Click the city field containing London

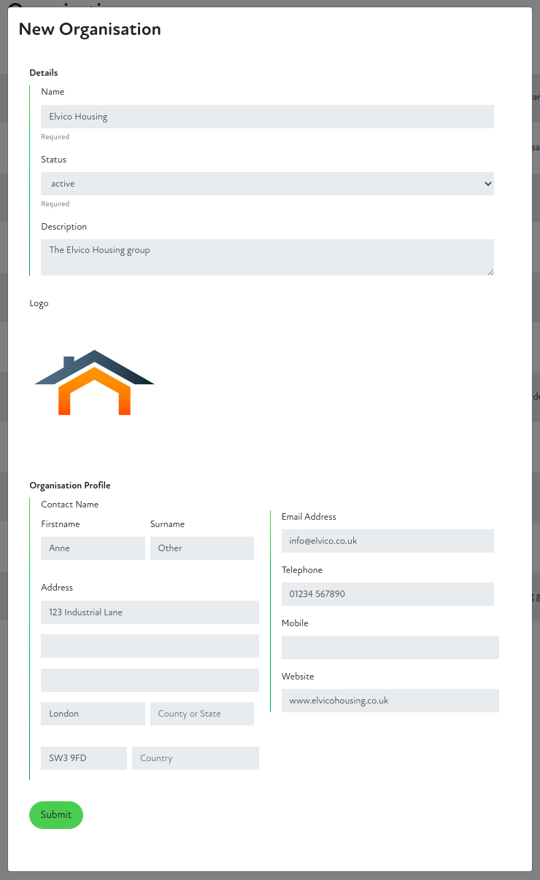coord(93,714)
